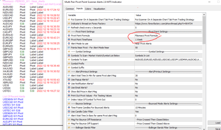Click the AUDJPY W1 Pivot recent alert

pos(12,122)
